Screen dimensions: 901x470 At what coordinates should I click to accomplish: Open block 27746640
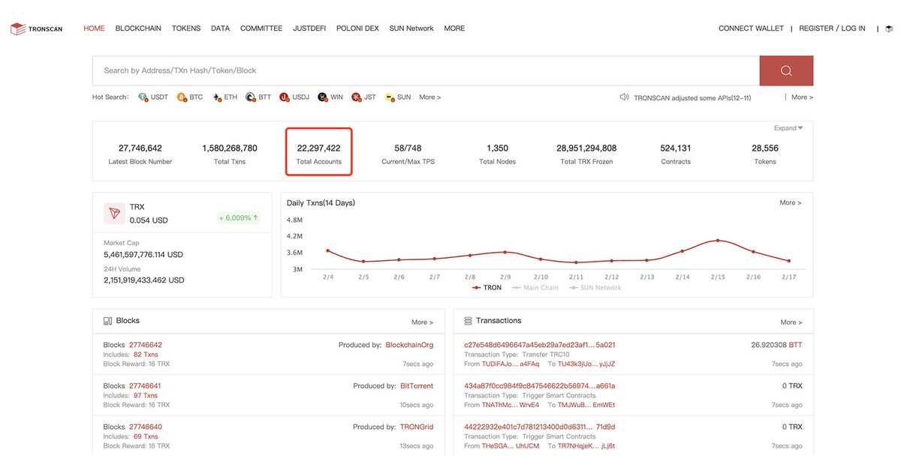(146, 427)
